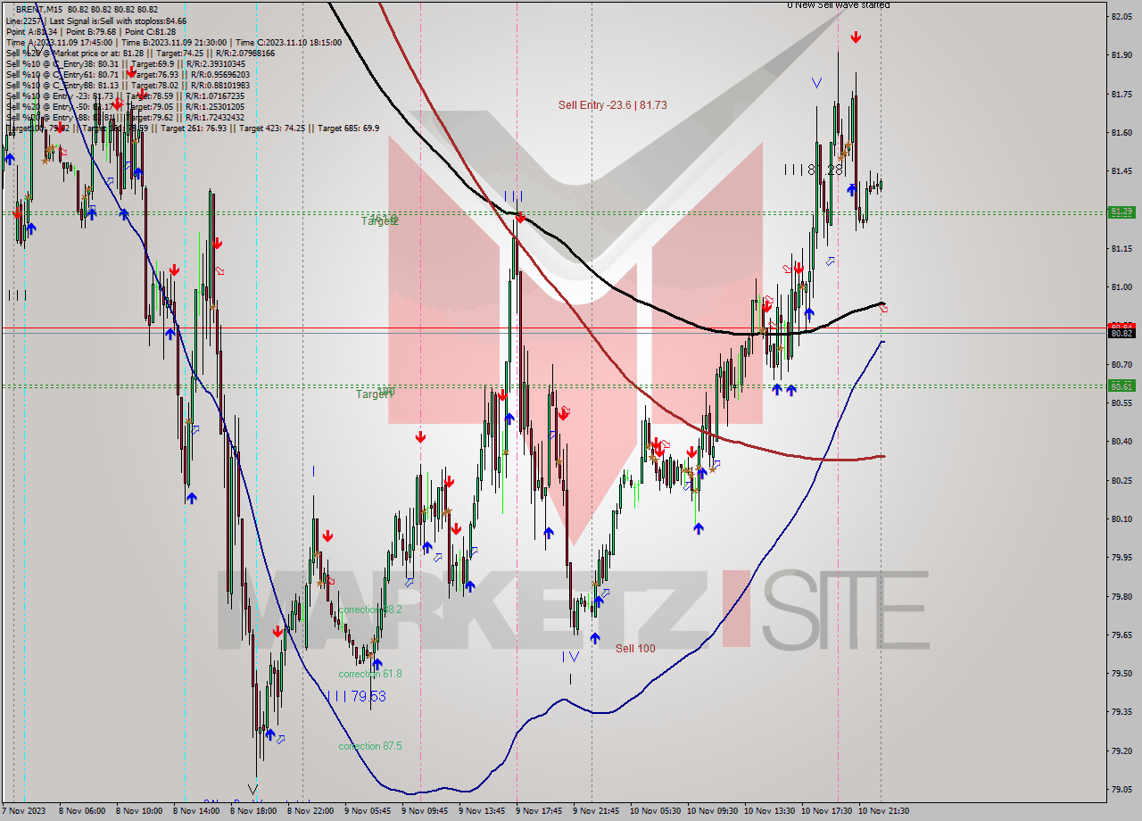The height and width of the screenshot is (821, 1142).
Task: Click the '9 Nov 13:45' time axis label
Action: (x=481, y=811)
